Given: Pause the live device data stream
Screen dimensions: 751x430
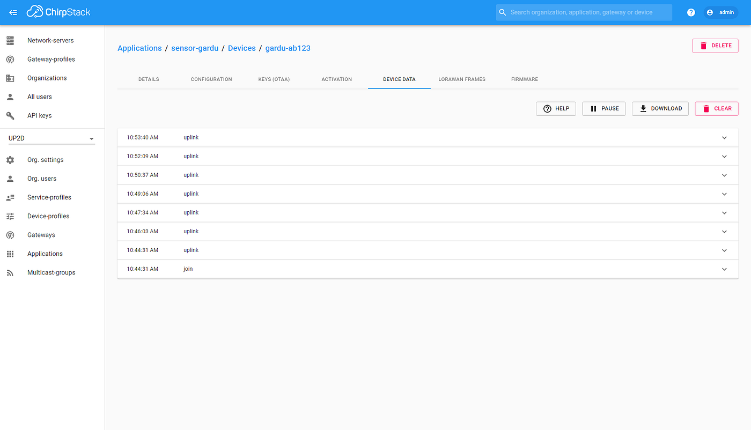Looking at the screenshot, I should click(x=603, y=108).
